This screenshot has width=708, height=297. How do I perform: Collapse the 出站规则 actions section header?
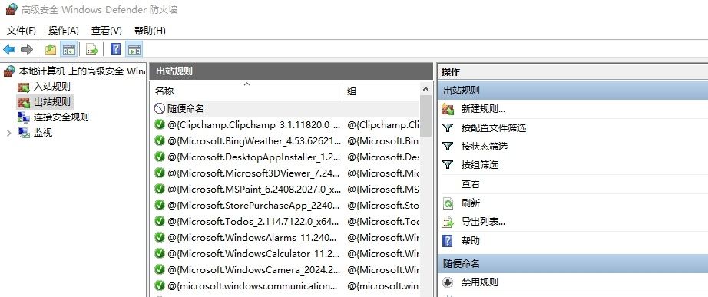click(x=573, y=91)
